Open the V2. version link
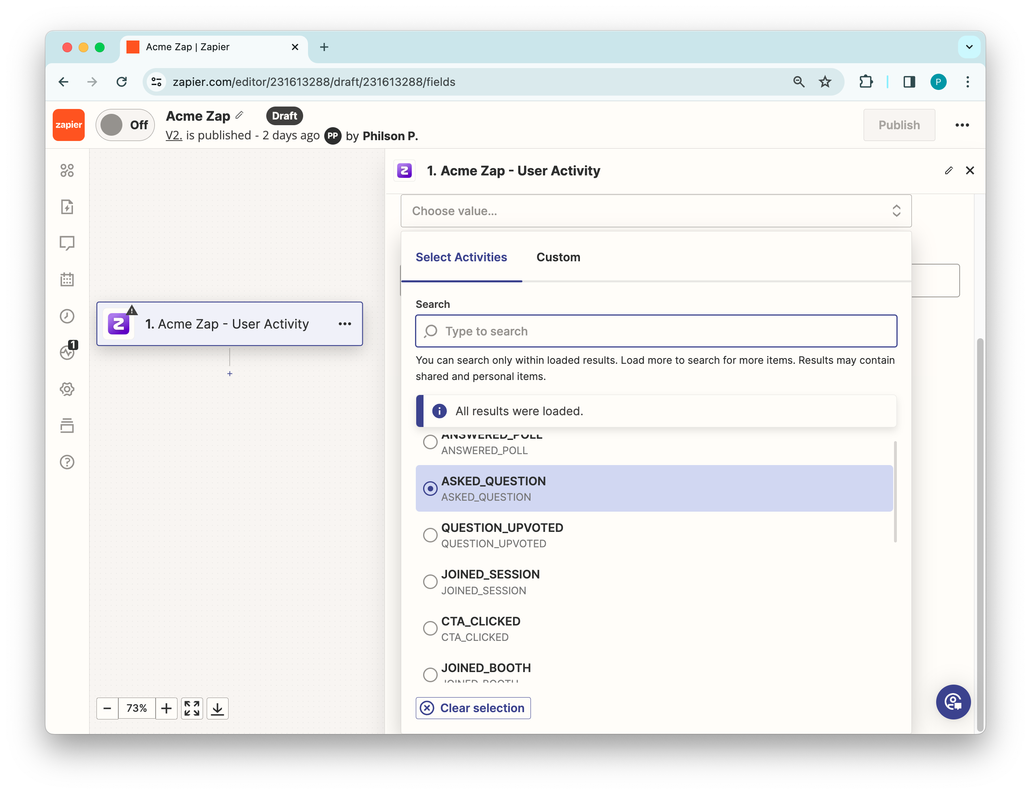The height and width of the screenshot is (794, 1031). pos(173,135)
